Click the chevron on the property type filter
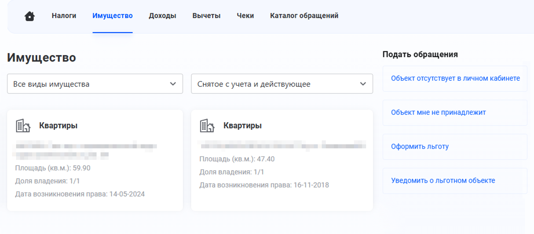This screenshot has width=534, height=234. pyautogui.click(x=172, y=84)
